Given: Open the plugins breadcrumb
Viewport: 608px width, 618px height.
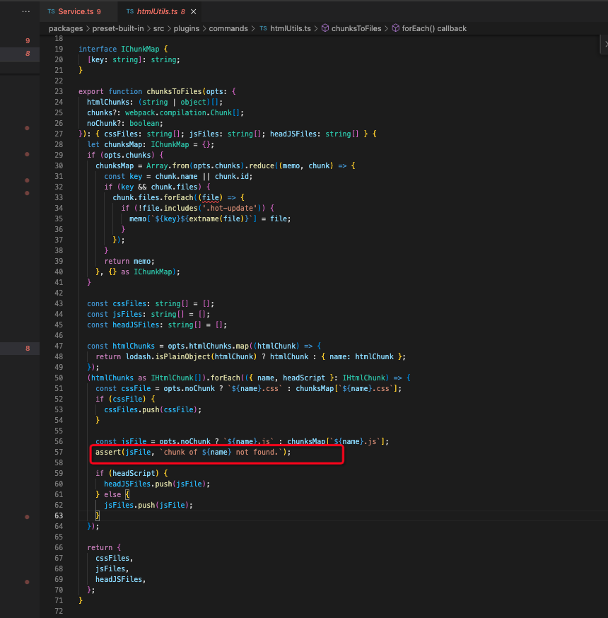Looking at the screenshot, I should (x=187, y=28).
